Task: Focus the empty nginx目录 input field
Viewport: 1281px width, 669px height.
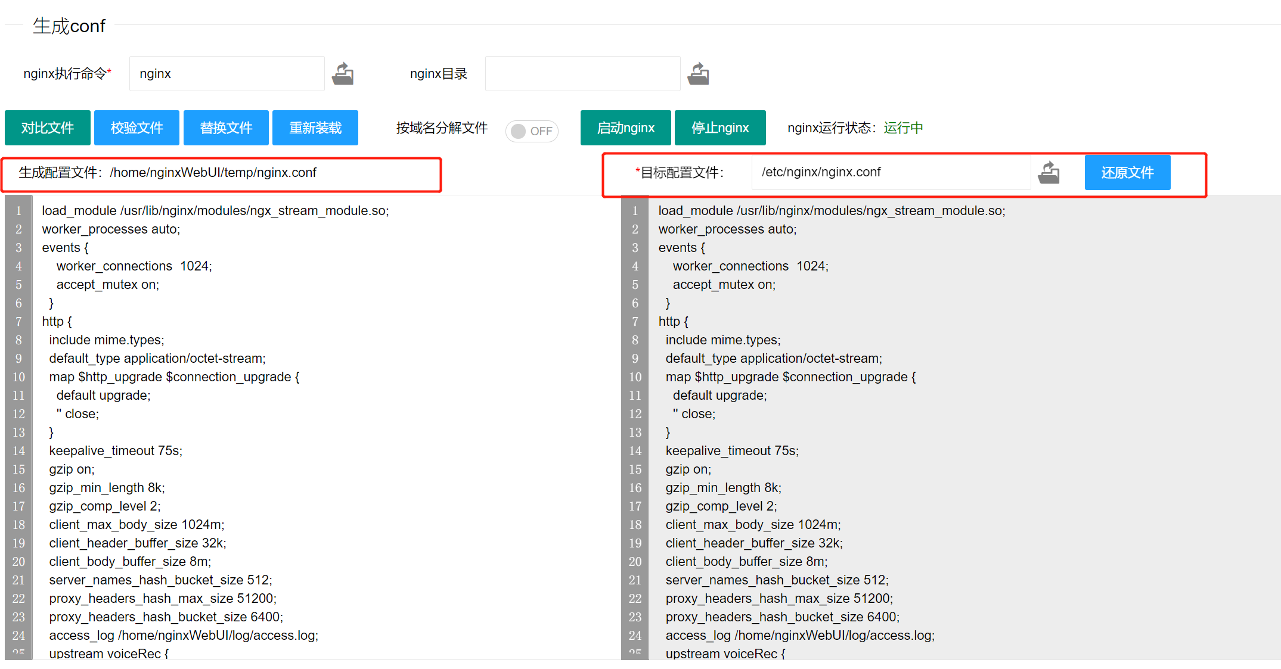Action: click(x=582, y=74)
